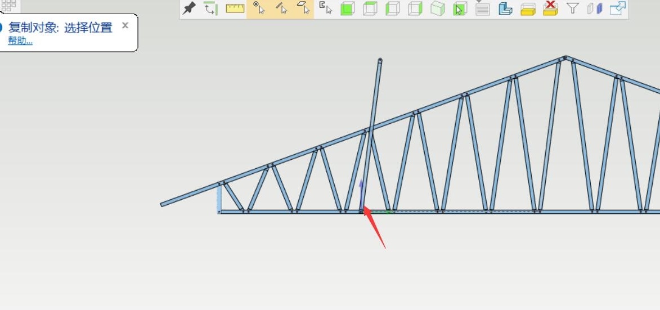
Task: Click the yellow slab box icon
Action: pos(527,9)
